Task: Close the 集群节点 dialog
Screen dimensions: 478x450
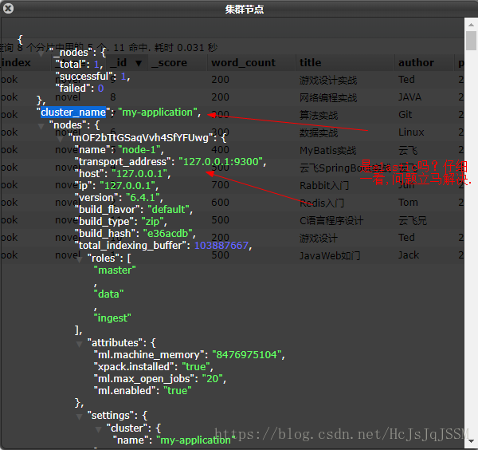Action: pyautogui.click(x=8, y=8)
